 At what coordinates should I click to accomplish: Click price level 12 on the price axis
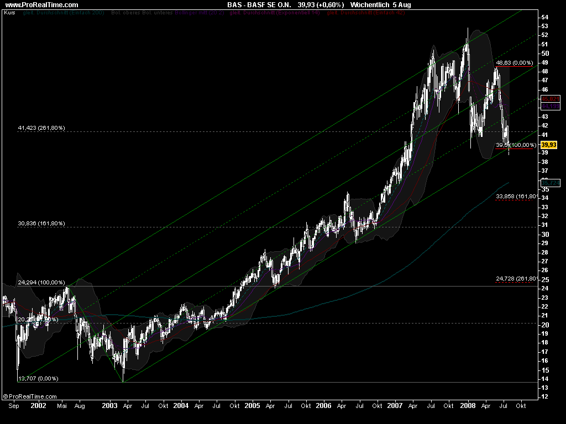tap(545, 397)
